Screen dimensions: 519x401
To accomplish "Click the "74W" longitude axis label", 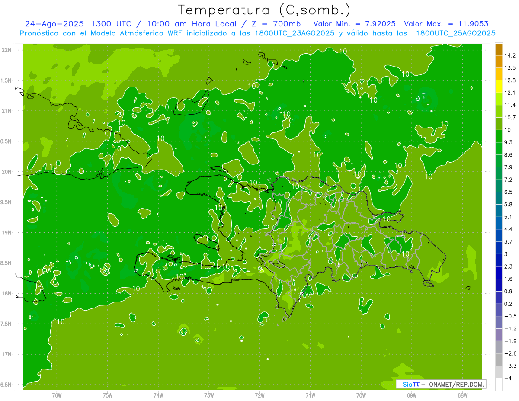I will point(158,395).
